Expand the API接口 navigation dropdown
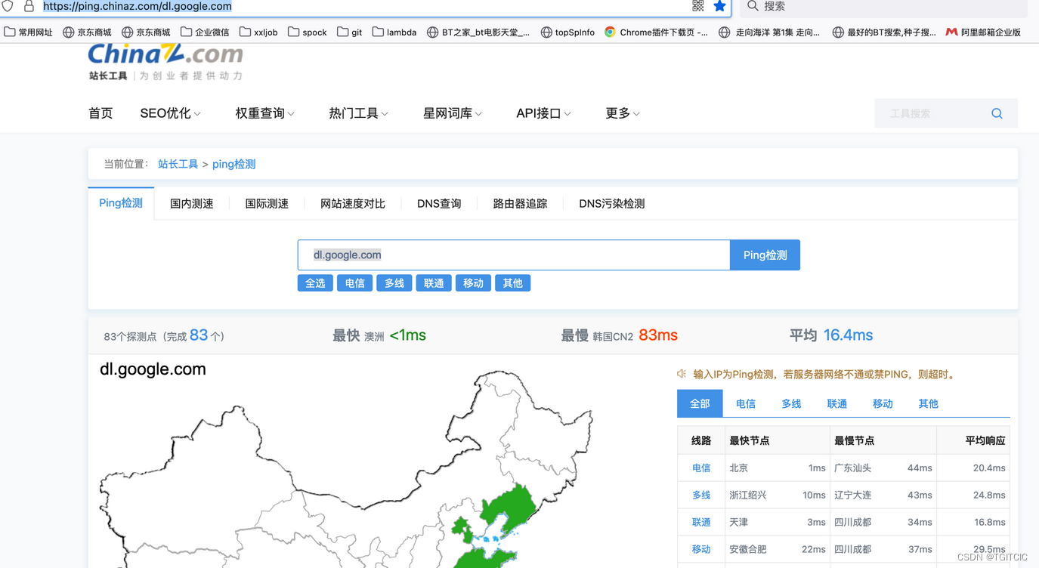 tap(543, 113)
